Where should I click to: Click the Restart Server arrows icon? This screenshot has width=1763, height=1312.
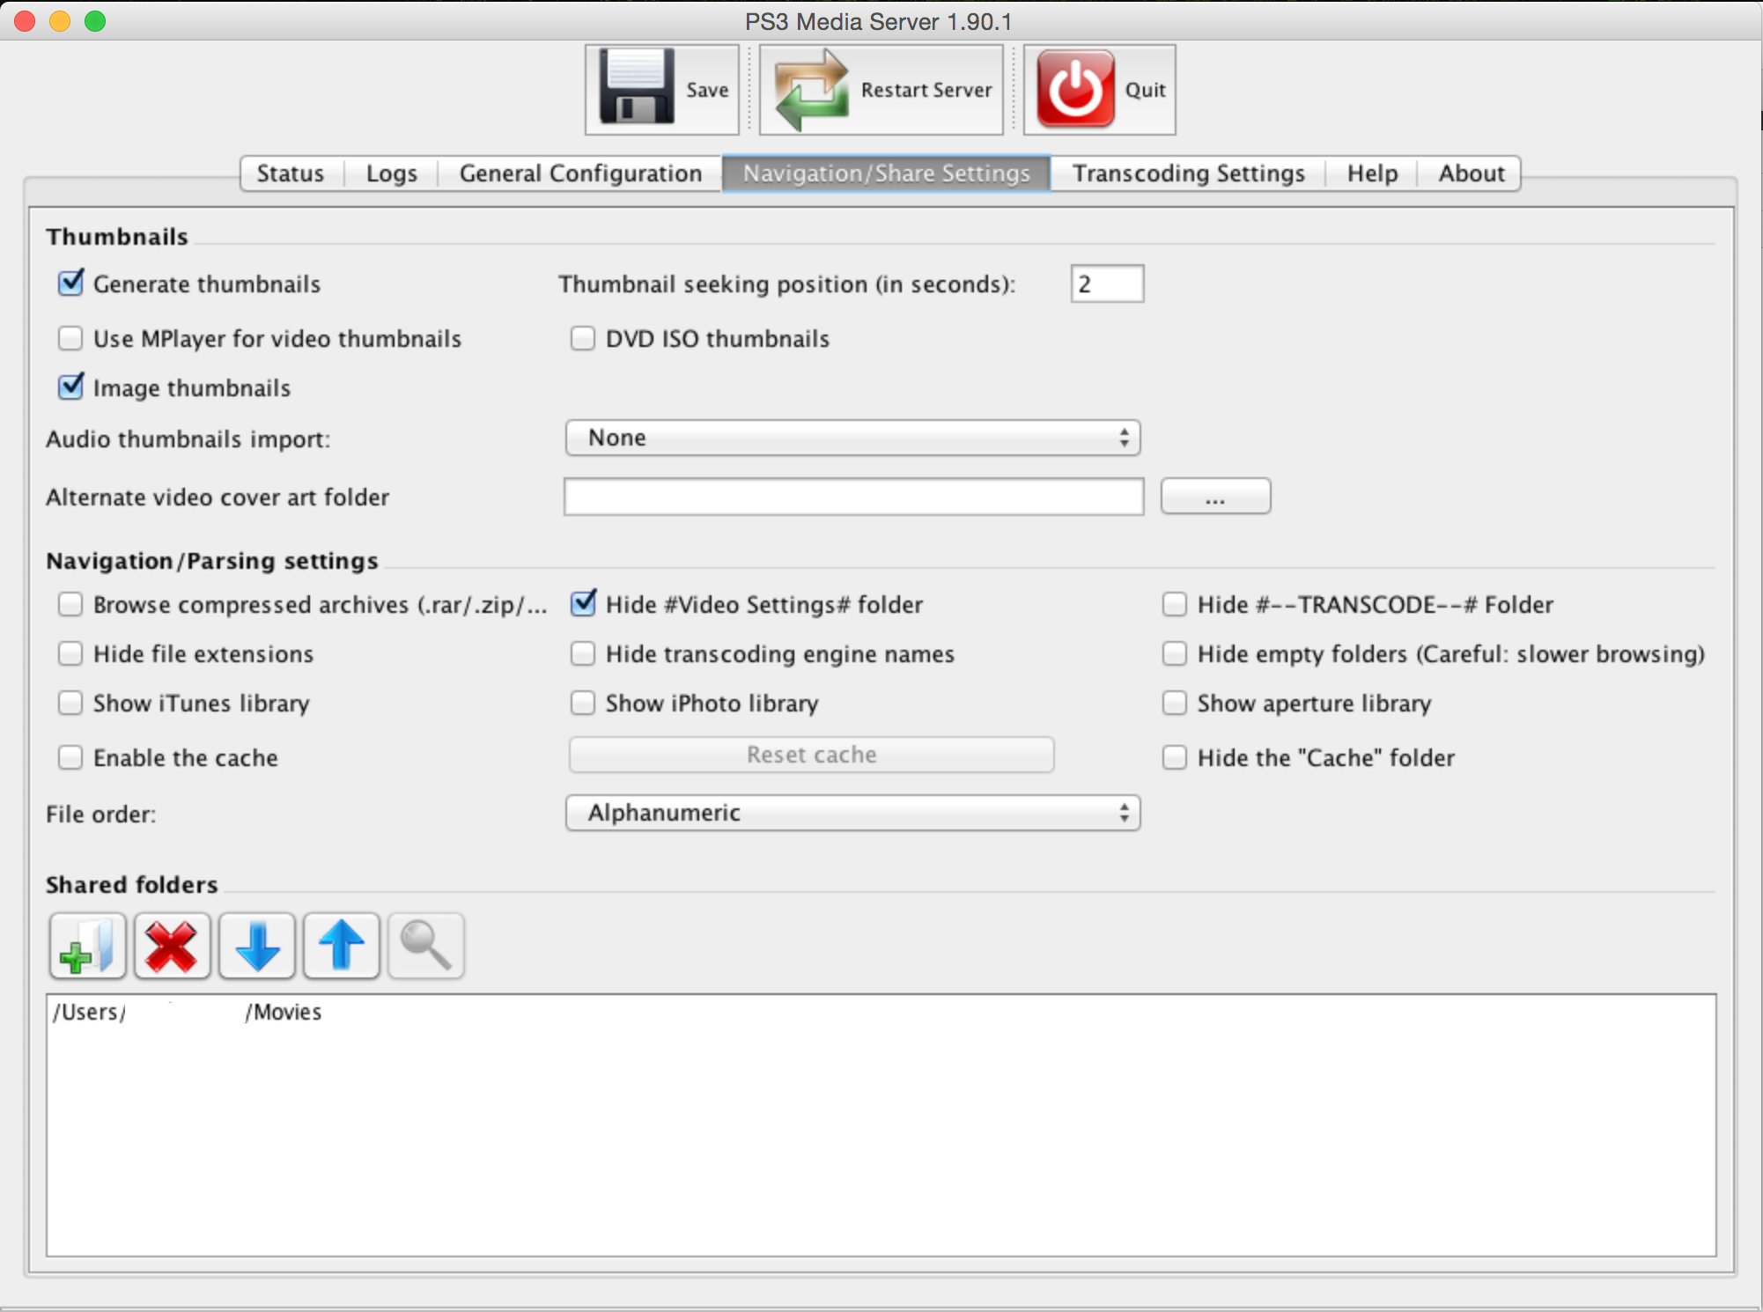click(x=811, y=89)
